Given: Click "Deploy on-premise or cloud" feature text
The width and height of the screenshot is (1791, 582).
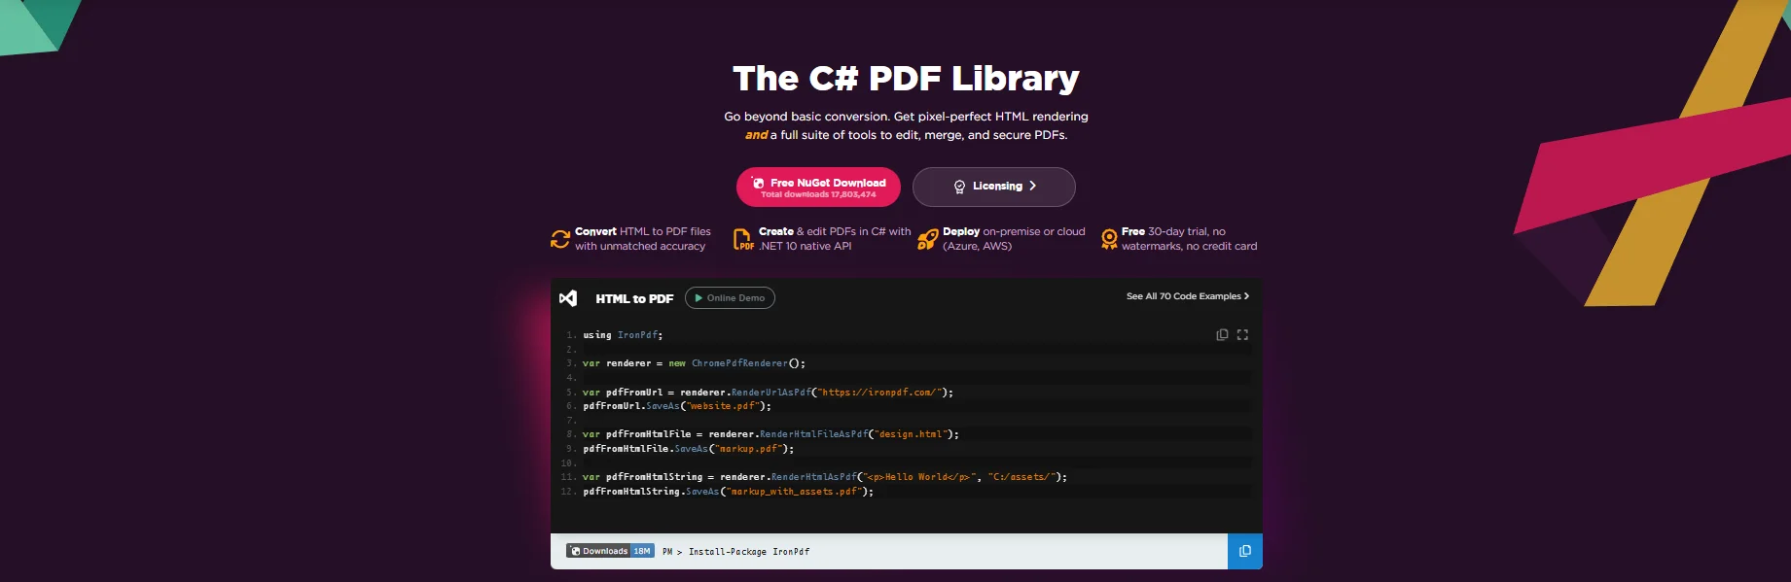Looking at the screenshot, I should 1014,231.
